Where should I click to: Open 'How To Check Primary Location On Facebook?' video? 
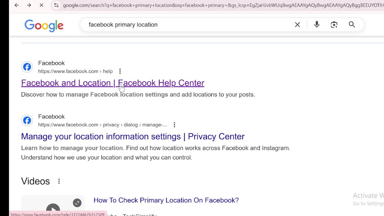[166, 200]
